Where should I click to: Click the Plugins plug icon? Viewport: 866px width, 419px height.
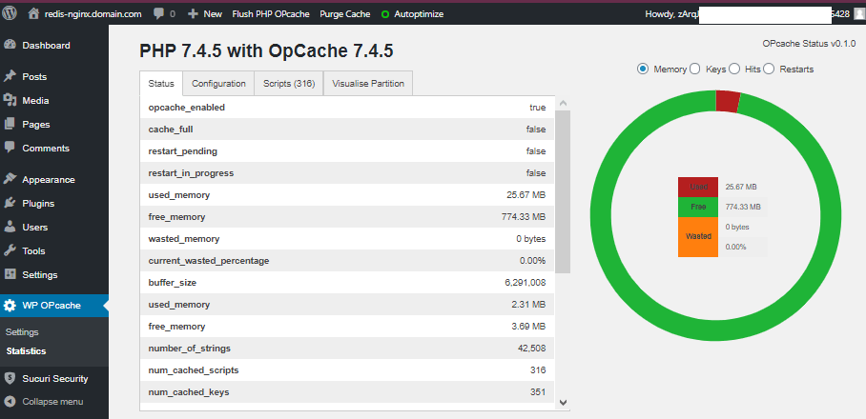(10, 203)
